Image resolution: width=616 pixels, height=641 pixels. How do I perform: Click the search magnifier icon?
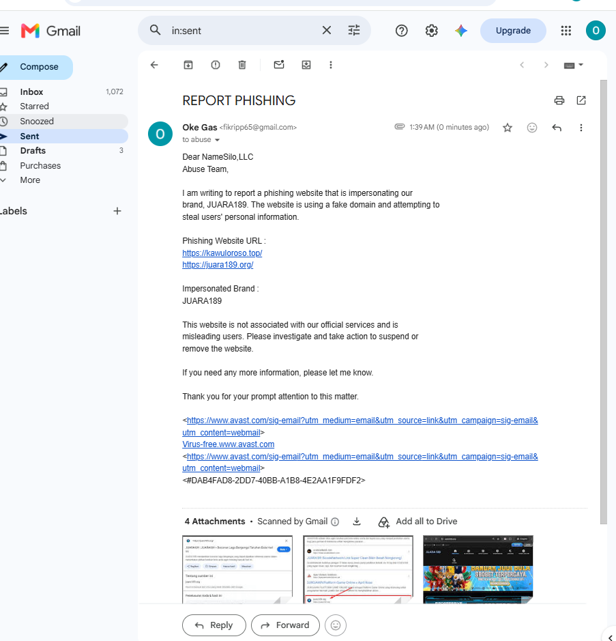coord(155,30)
